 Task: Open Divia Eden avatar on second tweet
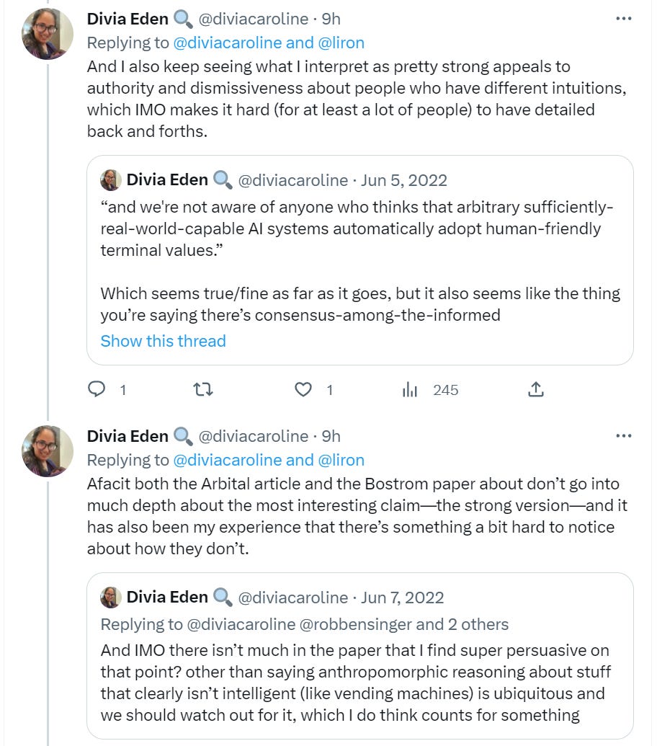pyautogui.click(x=48, y=451)
